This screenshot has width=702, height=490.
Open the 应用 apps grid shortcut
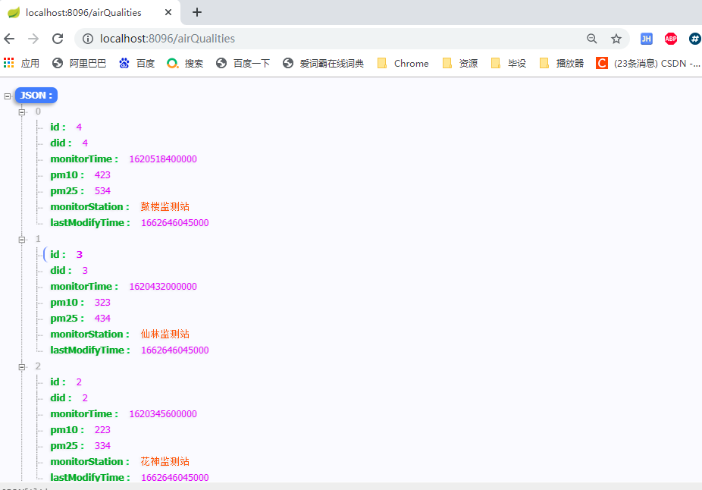pos(21,64)
